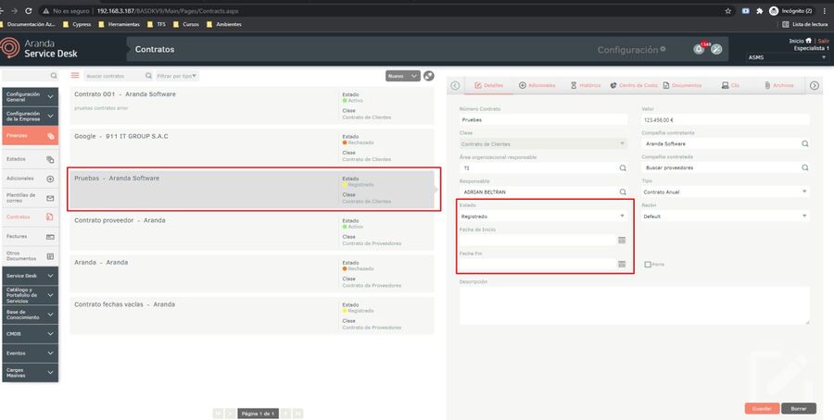Screen dimensions: 834x420
Task: Select Google - 911 IT GROUP S.A.C row
Action: 251,148
